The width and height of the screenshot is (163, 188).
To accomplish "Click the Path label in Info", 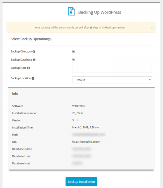I will click(15, 135).
